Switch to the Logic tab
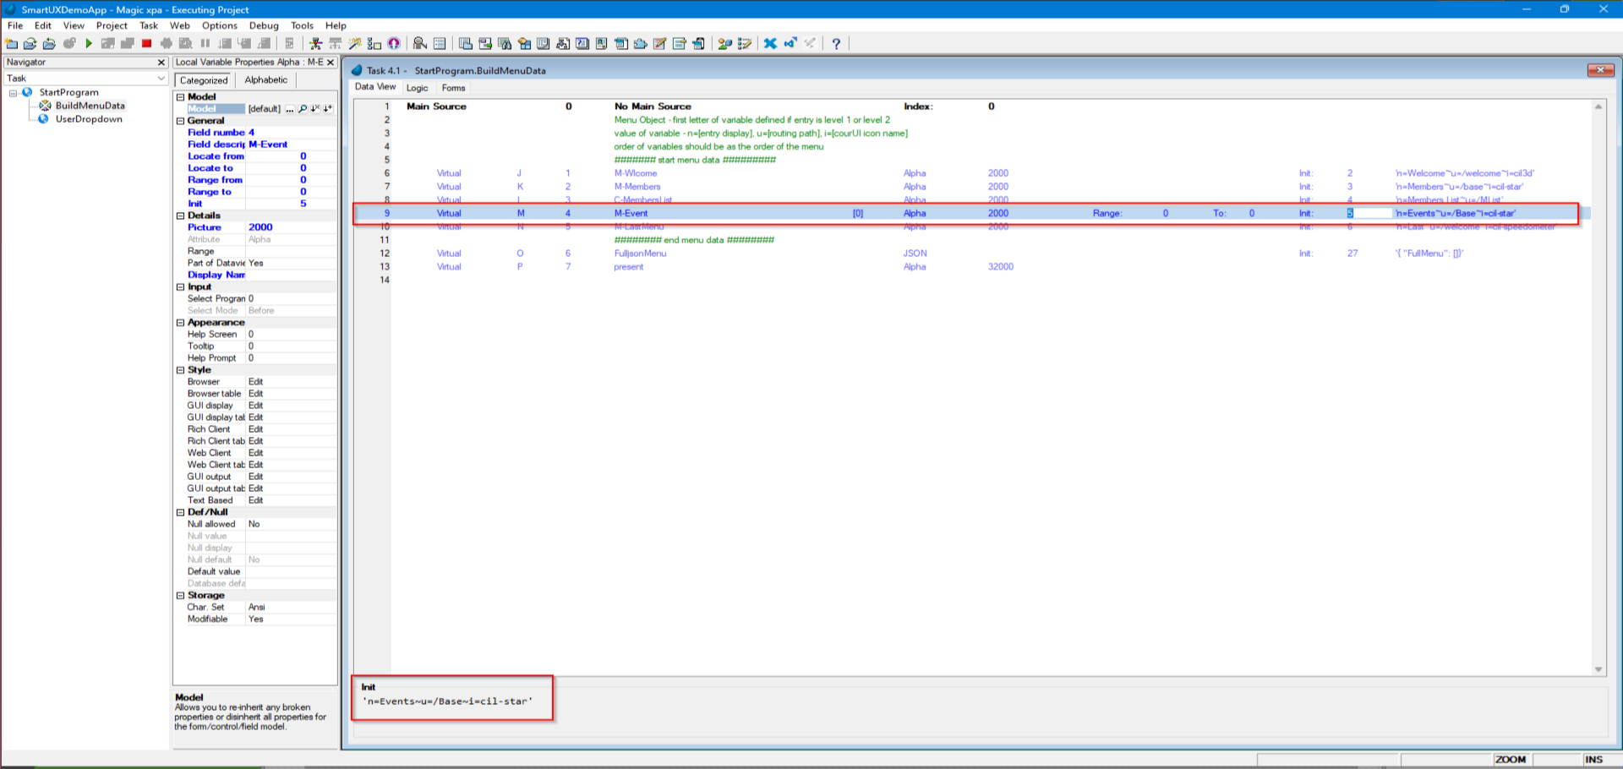 (417, 87)
